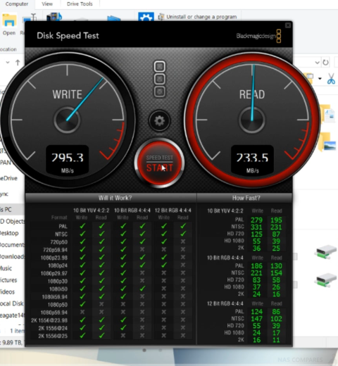Click the 2K 1556@25 format row label
Viewport: 338px width, 366px height.
click(53, 336)
